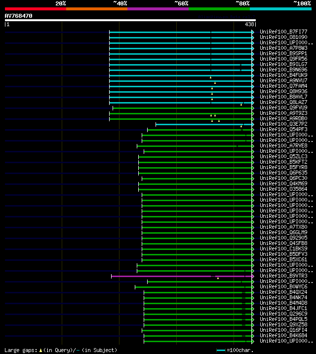Click yellow gap marker under B9VTR3 bar

pos(218,279)
